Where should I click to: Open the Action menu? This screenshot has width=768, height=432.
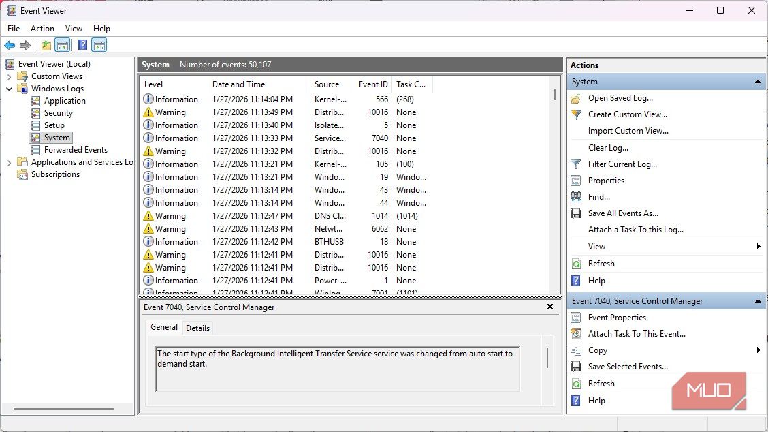42,29
